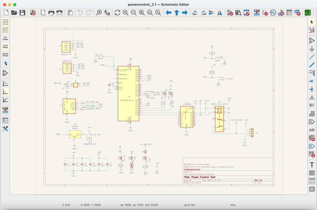Toggle grid display visibility
Image resolution: width=317 pixels, height=210 pixels.
(5, 21)
